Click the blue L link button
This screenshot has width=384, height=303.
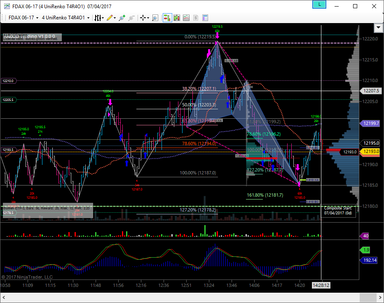point(319,5)
